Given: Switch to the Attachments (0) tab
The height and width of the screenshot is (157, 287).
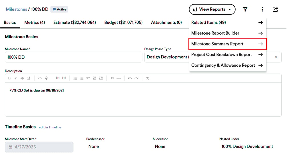Looking at the screenshot, I should coord(166,22).
